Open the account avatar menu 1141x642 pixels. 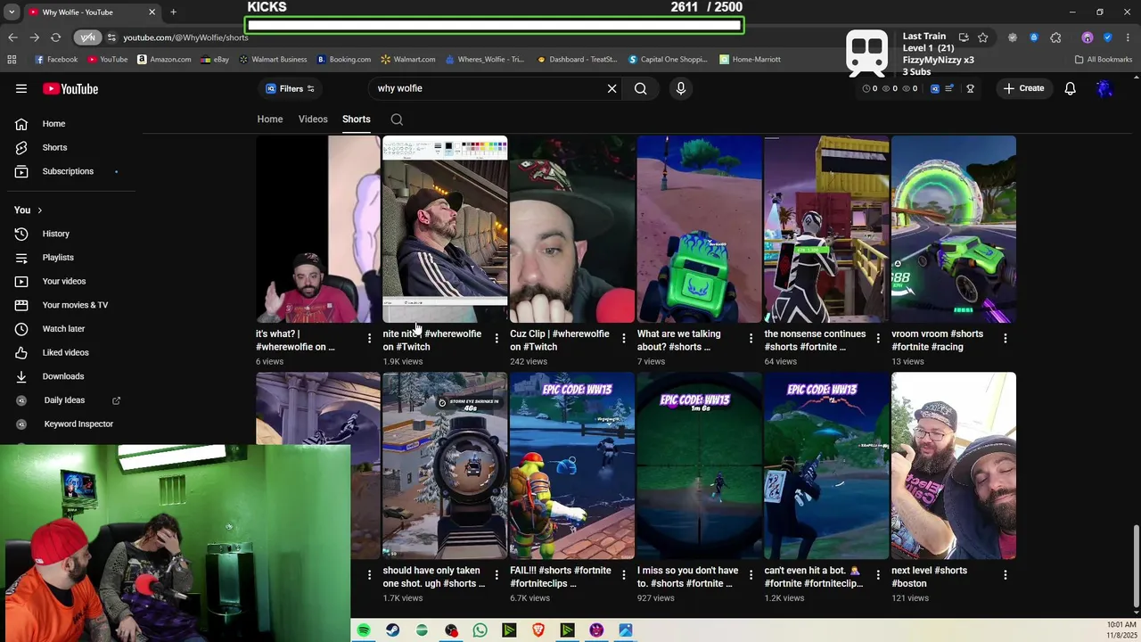coord(1104,88)
